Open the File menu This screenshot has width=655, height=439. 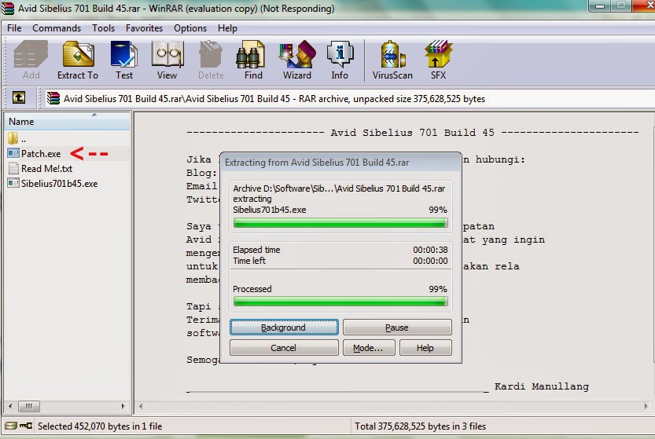point(14,28)
